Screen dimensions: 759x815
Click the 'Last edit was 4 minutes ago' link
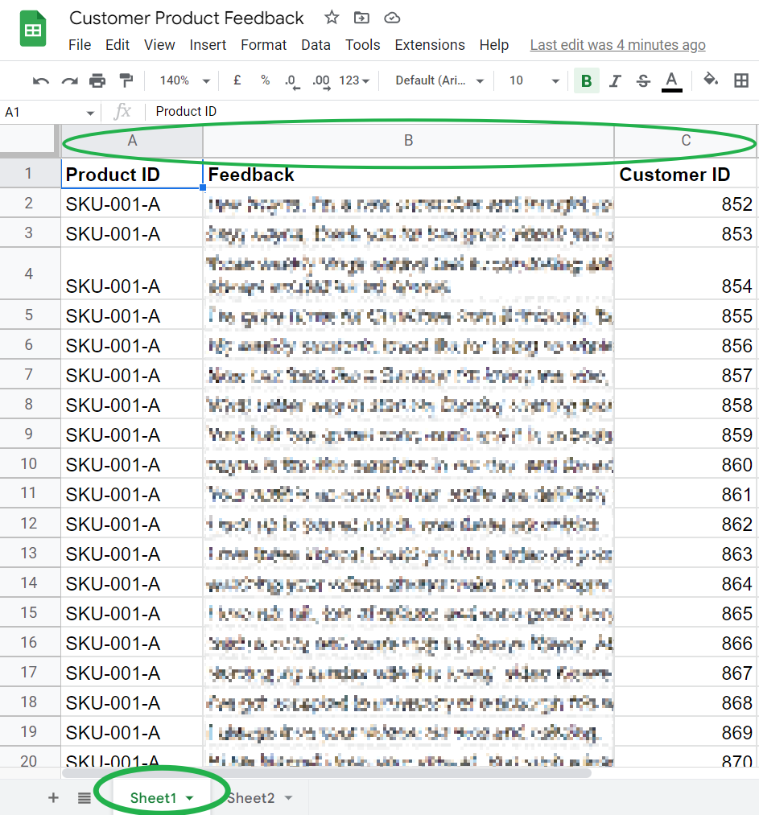click(x=617, y=45)
